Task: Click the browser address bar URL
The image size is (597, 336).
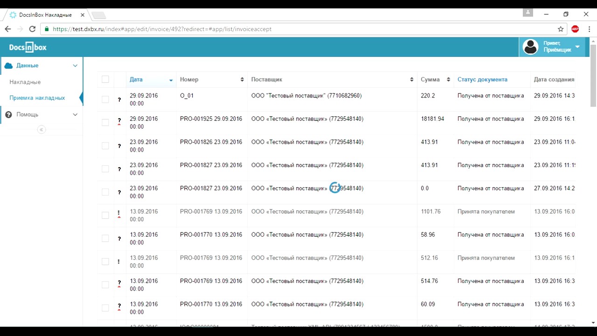Action: (x=162, y=29)
